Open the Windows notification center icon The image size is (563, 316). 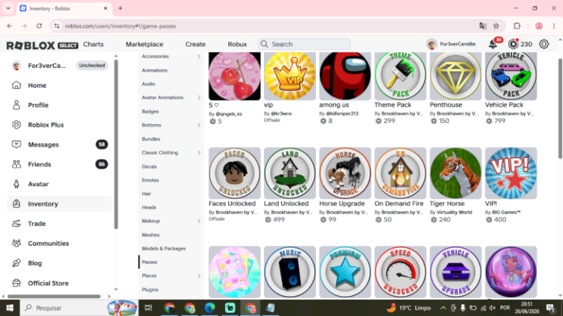point(550,308)
